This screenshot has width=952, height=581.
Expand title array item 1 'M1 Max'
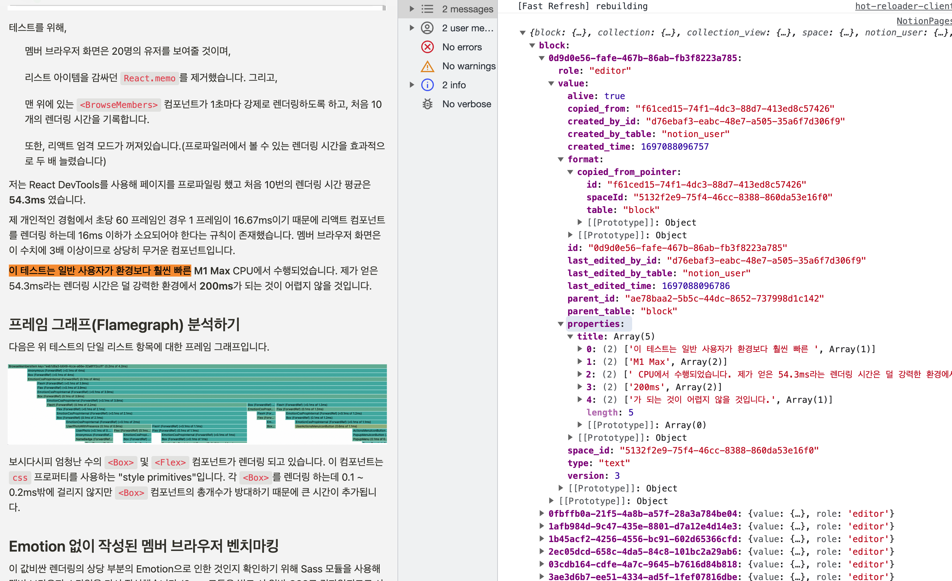click(x=580, y=362)
